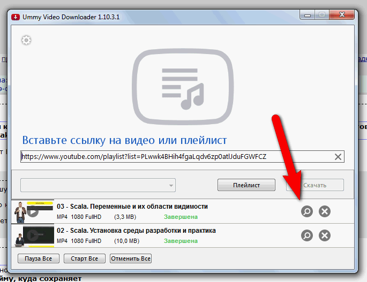Click the Старт Все button
367x282 pixels.
pos(84,258)
